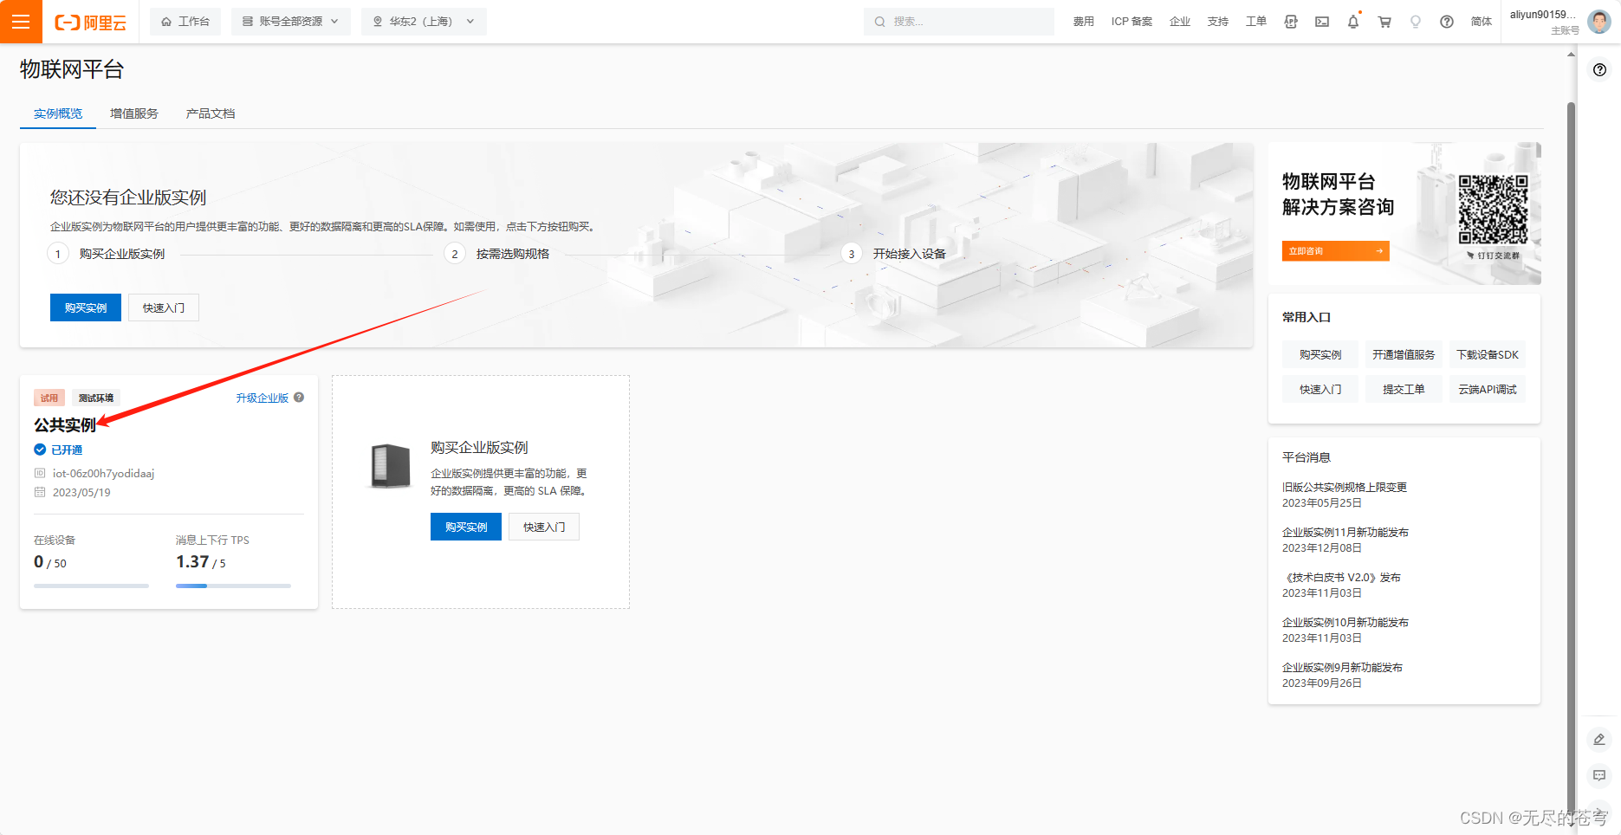Click help icon beside 升级企业版
The image size is (1621, 835).
click(x=299, y=398)
